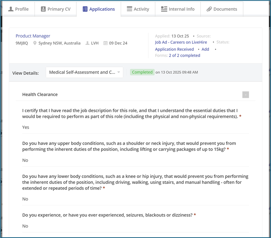
Task: Click the Internal Info tab icon
Action: point(164,9)
